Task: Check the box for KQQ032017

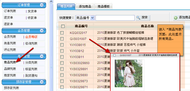Action: [x=62, y=33]
